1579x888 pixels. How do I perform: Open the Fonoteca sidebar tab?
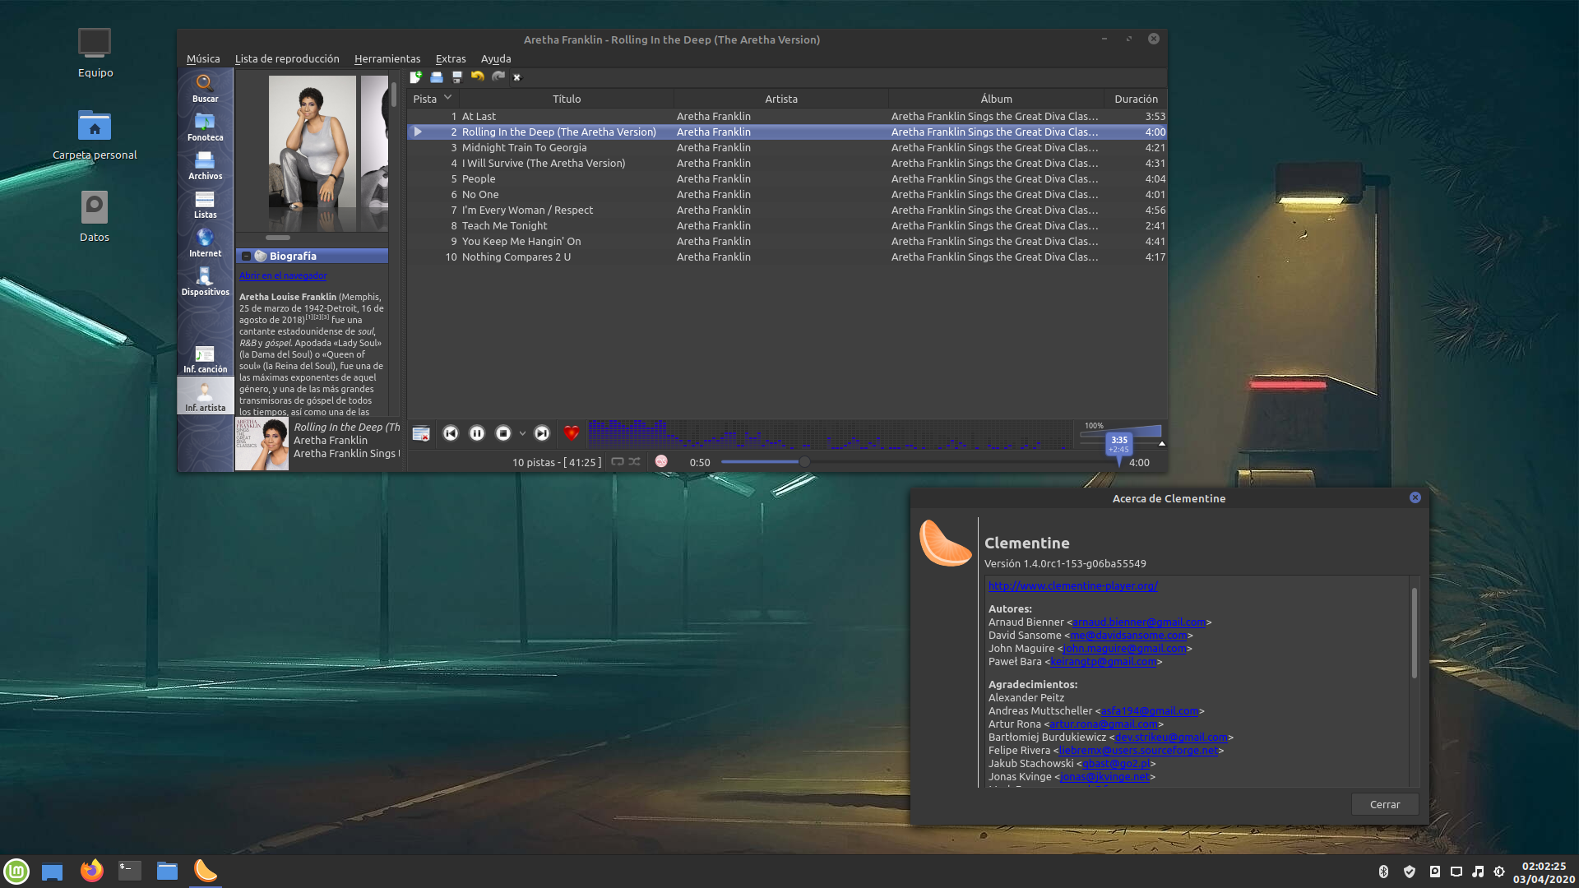[x=205, y=127]
